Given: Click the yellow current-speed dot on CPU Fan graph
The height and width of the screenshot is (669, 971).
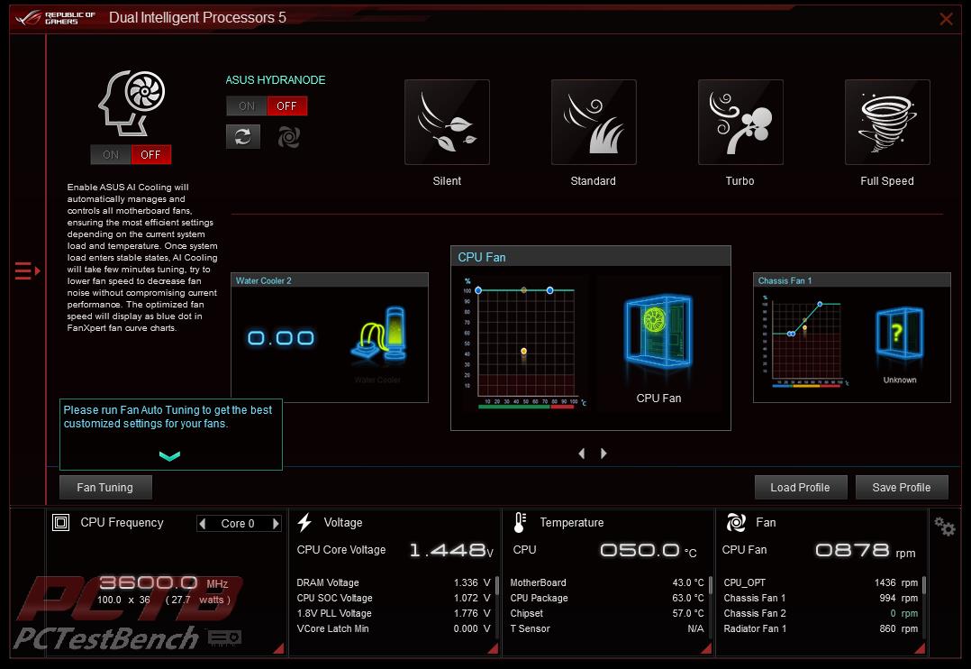Looking at the screenshot, I should point(524,351).
